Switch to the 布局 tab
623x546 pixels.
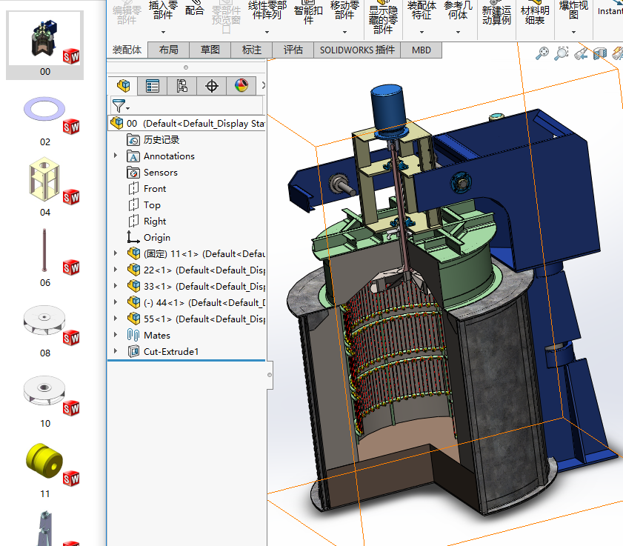click(x=168, y=50)
